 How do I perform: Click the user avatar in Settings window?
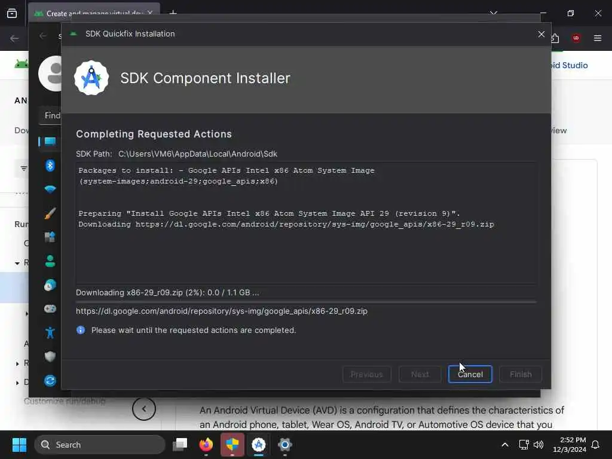click(x=50, y=74)
